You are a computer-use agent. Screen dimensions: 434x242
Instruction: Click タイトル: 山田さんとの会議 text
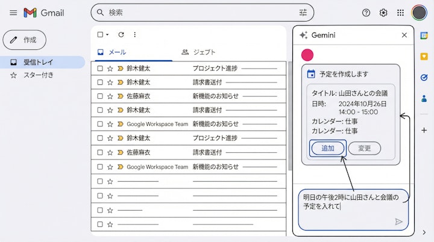(x=350, y=93)
